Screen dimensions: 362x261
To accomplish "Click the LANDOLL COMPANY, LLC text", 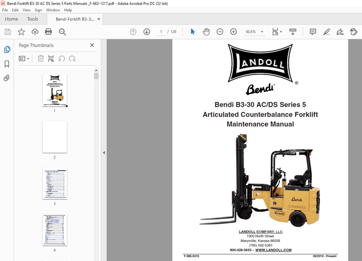I will click(x=260, y=232).
